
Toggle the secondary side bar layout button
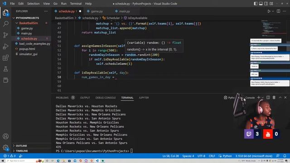pyautogui.click(x=266, y=4)
